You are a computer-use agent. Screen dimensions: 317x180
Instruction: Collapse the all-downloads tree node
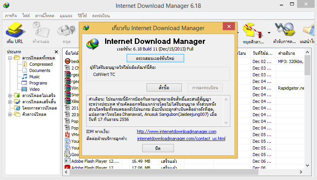[10, 58]
